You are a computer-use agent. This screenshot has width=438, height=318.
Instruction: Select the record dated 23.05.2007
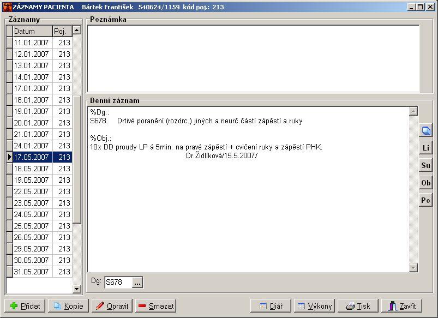pos(43,203)
